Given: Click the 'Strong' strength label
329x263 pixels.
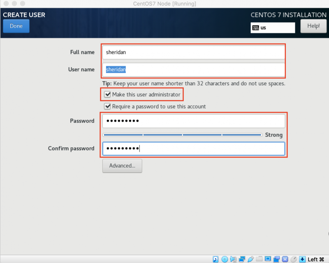Looking at the screenshot, I should click(274, 135).
